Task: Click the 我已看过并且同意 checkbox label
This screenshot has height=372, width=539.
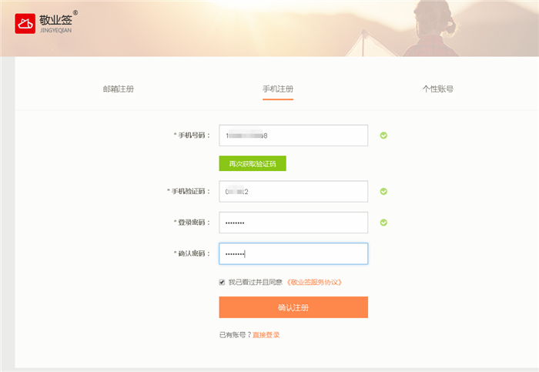Action: pyautogui.click(x=255, y=282)
